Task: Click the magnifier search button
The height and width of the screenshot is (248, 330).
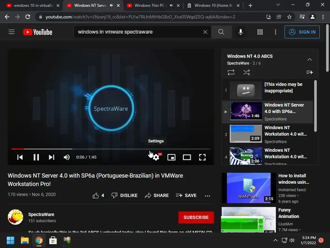Action: click(x=221, y=32)
